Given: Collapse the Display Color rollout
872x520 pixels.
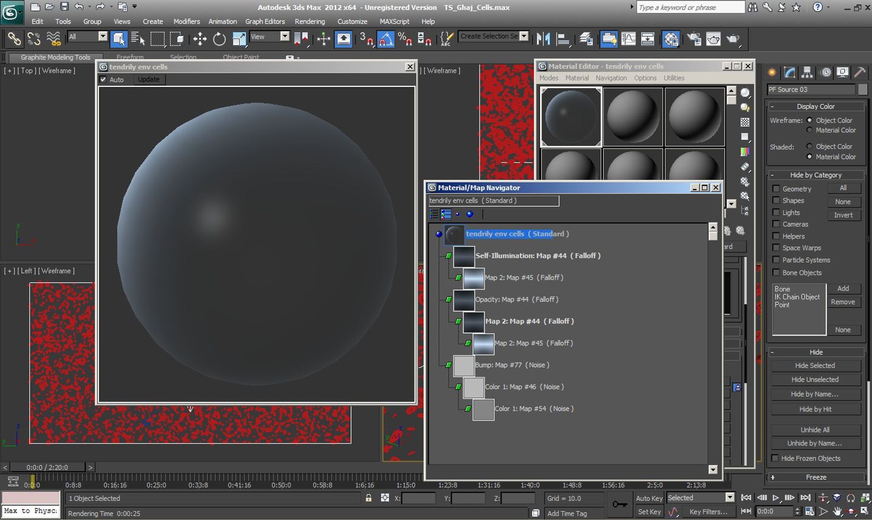Looking at the screenshot, I should (x=816, y=106).
